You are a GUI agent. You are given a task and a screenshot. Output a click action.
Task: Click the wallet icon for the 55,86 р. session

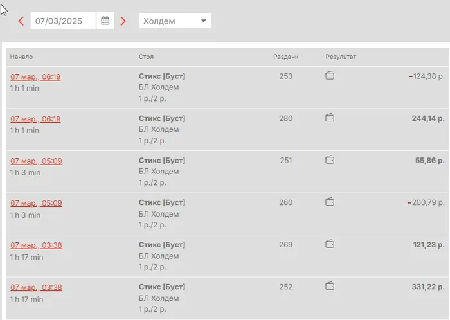click(x=330, y=160)
